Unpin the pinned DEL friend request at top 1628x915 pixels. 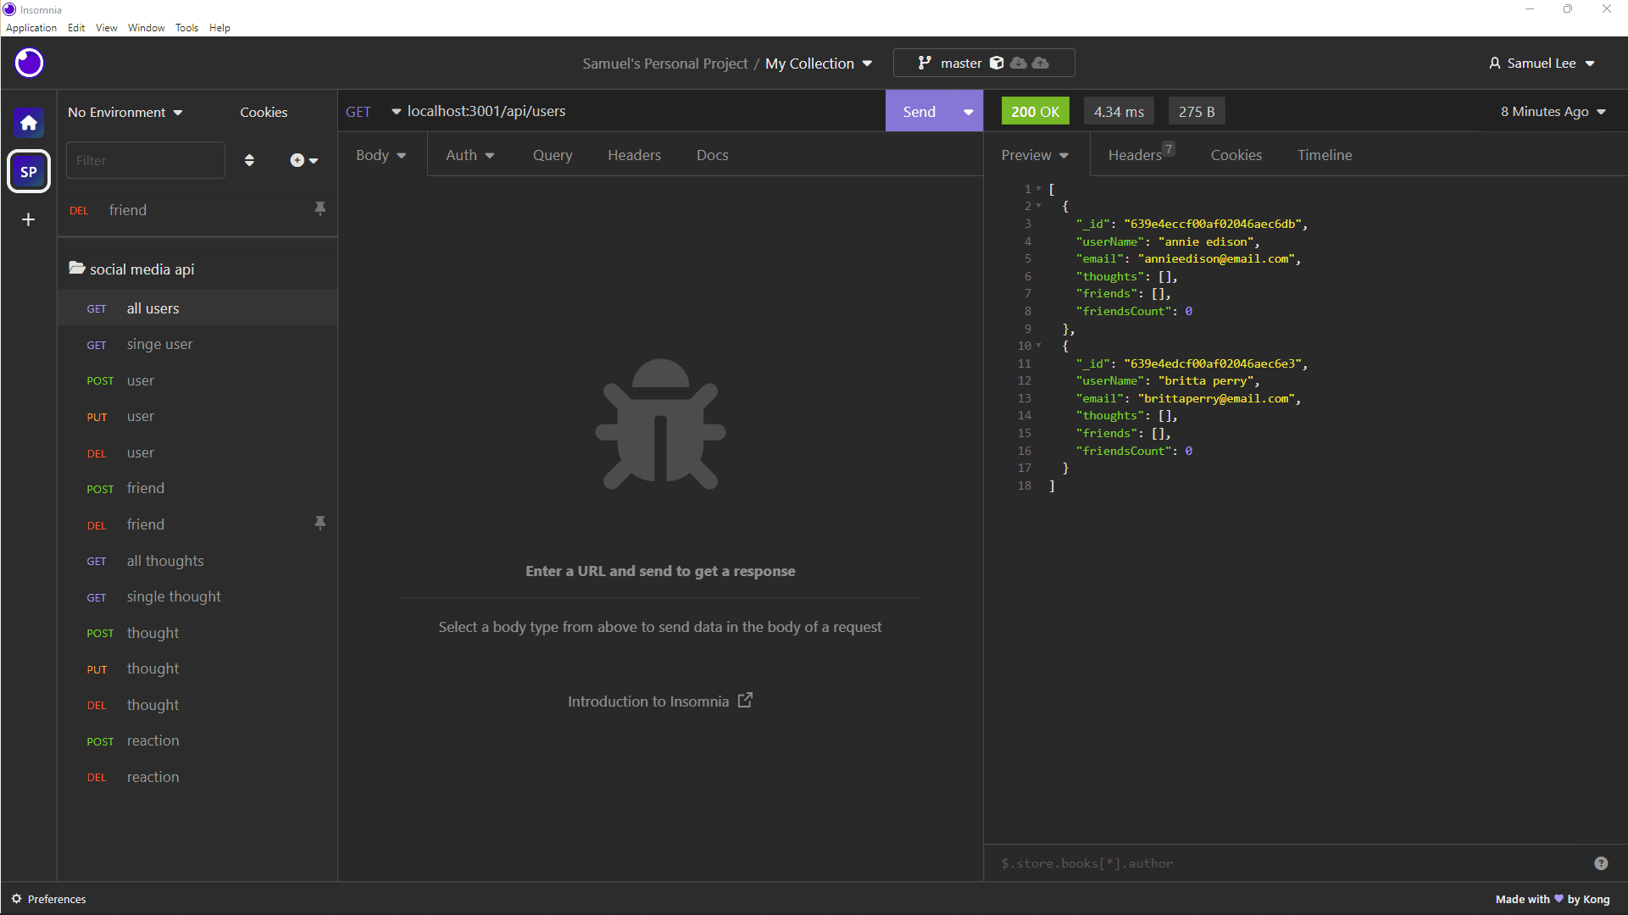click(319, 208)
